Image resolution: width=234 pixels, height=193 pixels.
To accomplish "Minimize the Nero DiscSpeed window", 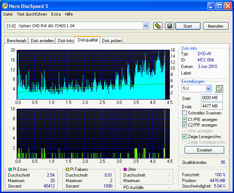I will pos(211,6).
